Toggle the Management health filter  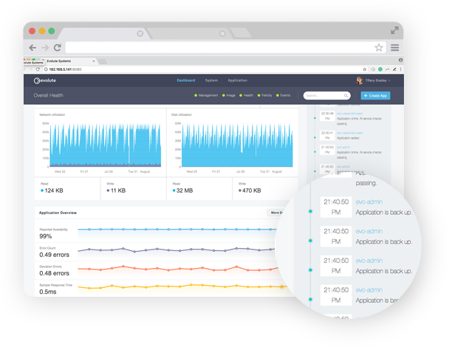tap(206, 95)
